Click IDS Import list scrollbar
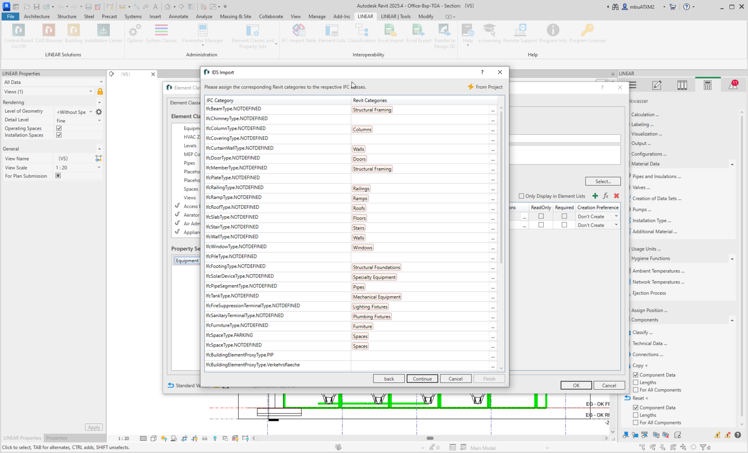Screen dimensions: 748x453 [501, 187]
